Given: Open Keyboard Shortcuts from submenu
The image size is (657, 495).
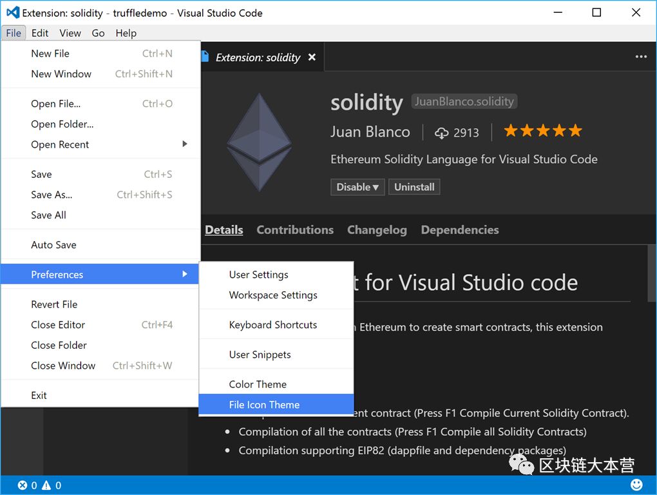Looking at the screenshot, I should tap(276, 325).
